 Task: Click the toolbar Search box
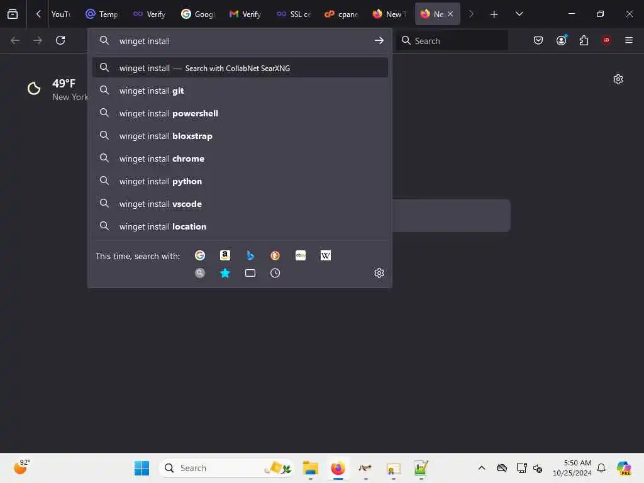[x=453, y=41]
